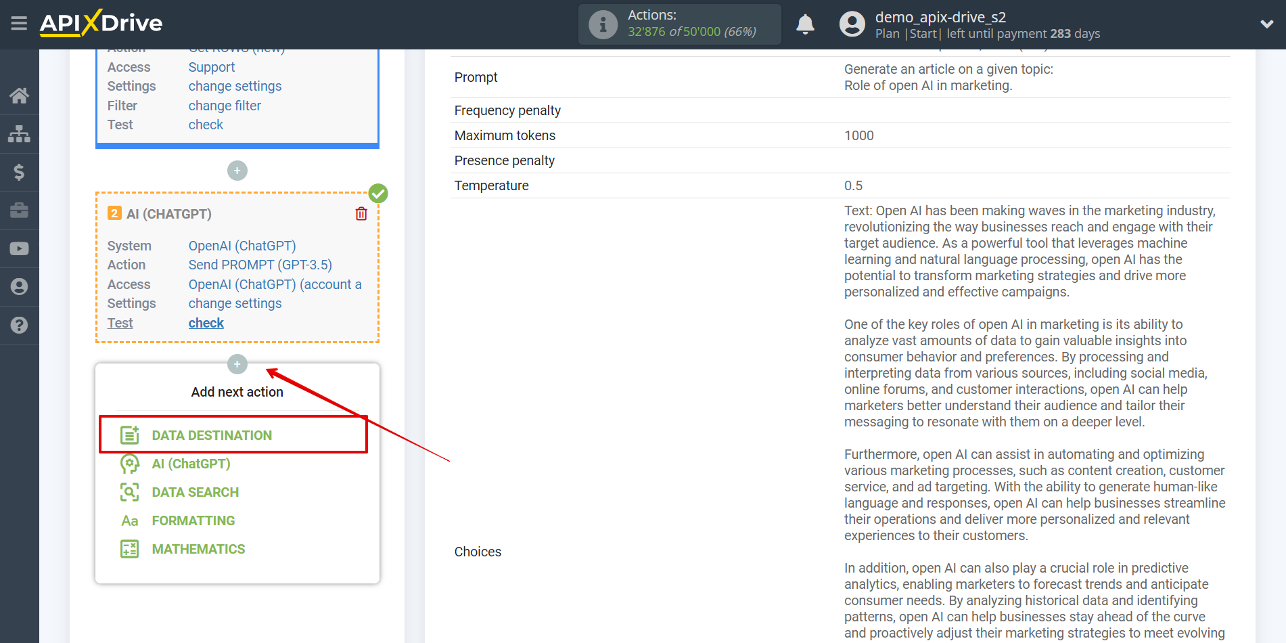Click the Prompt row label
The height and width of the screenshot is (643, 1286).
tap(476, 77)
